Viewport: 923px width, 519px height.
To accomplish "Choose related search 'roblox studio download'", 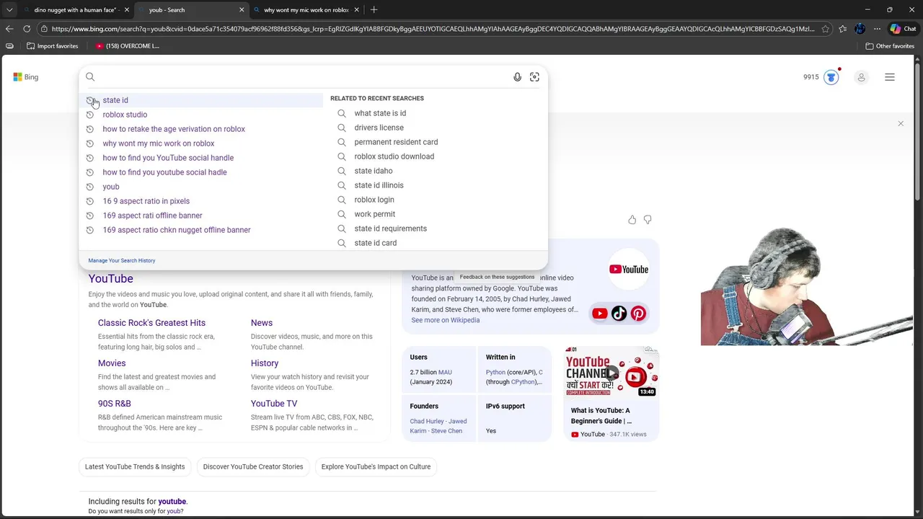I will click(394, 156).
